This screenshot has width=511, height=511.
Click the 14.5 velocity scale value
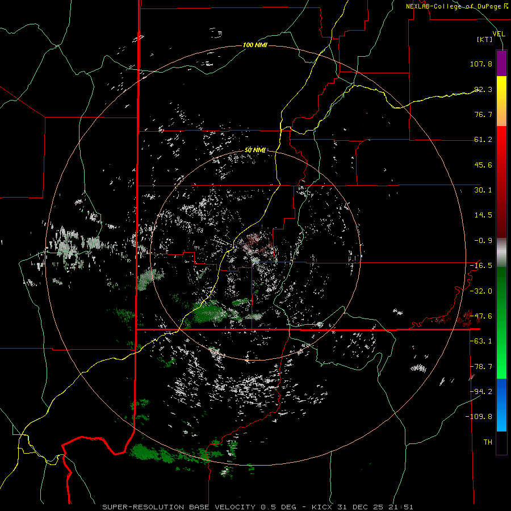coord(483,215)
